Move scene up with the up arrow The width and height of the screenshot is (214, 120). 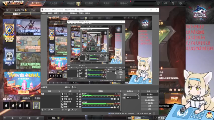(x=49, y=110)
